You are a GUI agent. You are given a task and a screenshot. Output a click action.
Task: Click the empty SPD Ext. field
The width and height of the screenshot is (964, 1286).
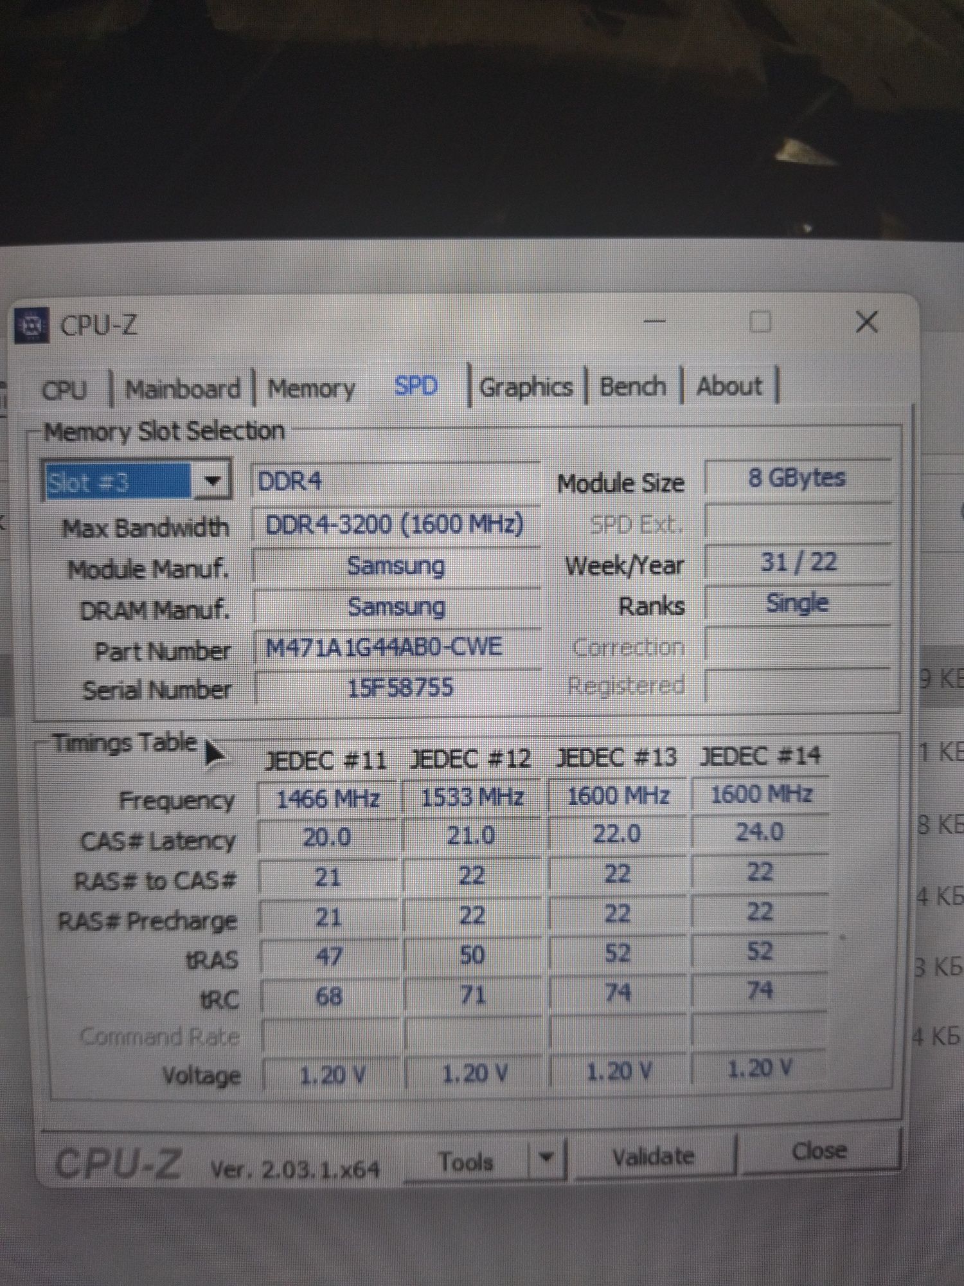tap(798, 521)
